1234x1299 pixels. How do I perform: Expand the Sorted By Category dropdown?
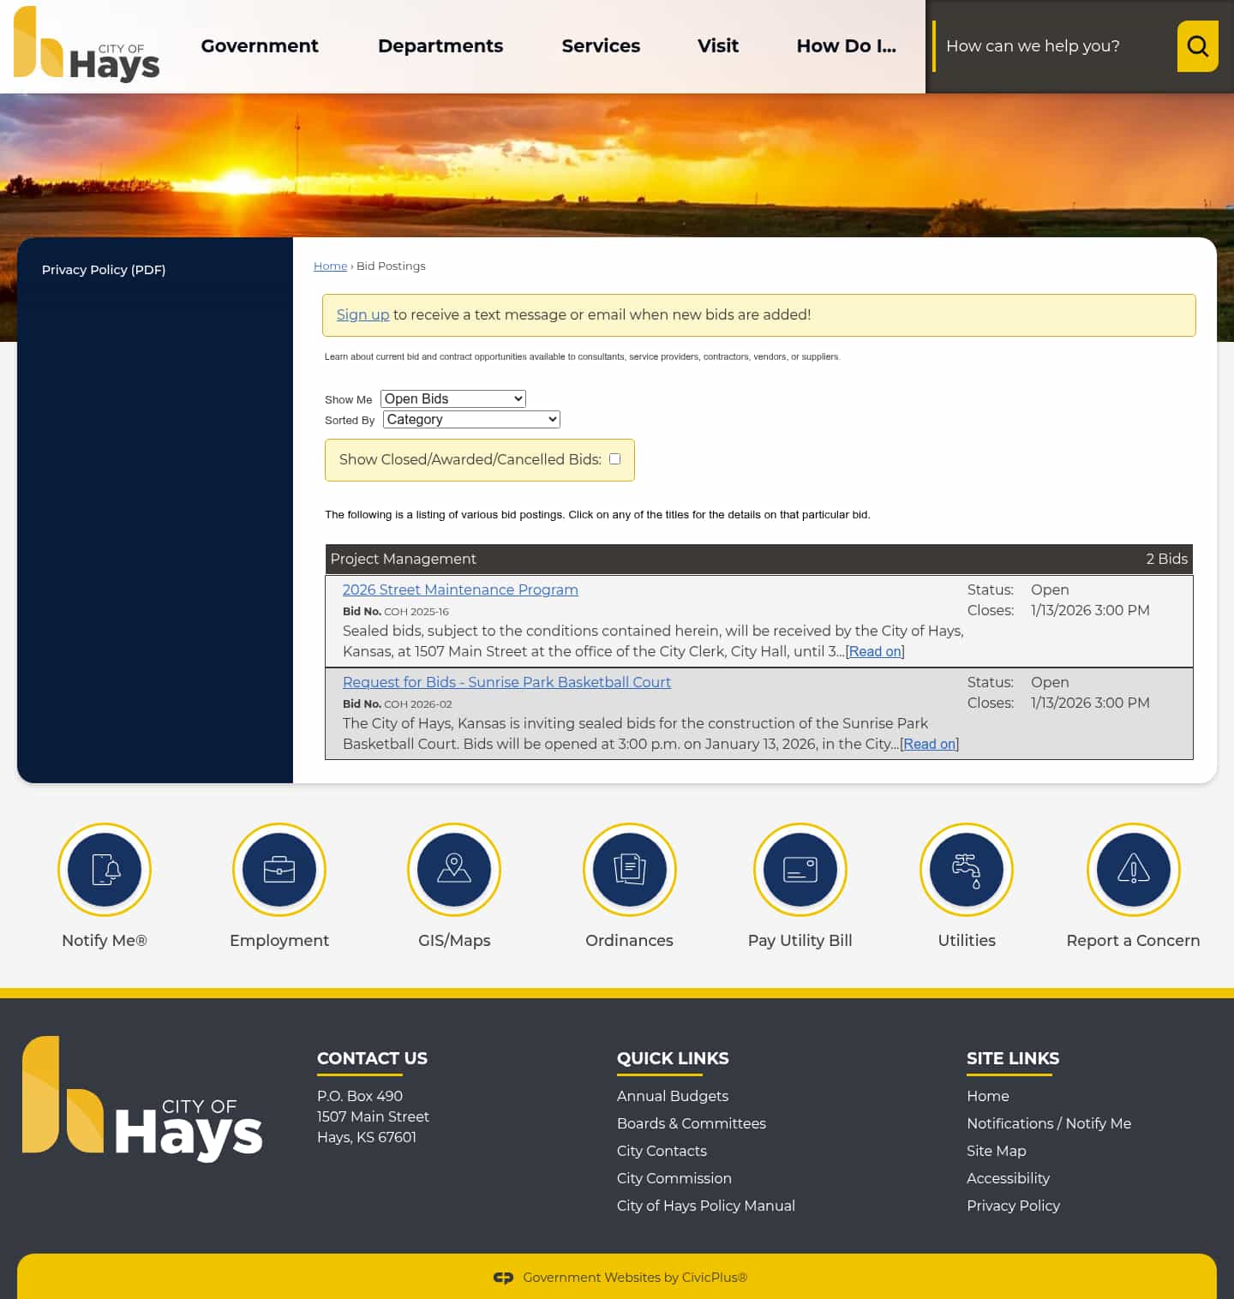(471, 419)
